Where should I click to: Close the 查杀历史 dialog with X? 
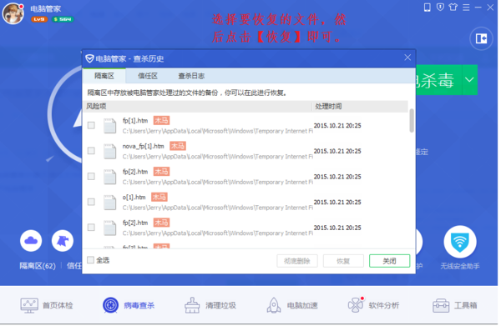(407, 58)
